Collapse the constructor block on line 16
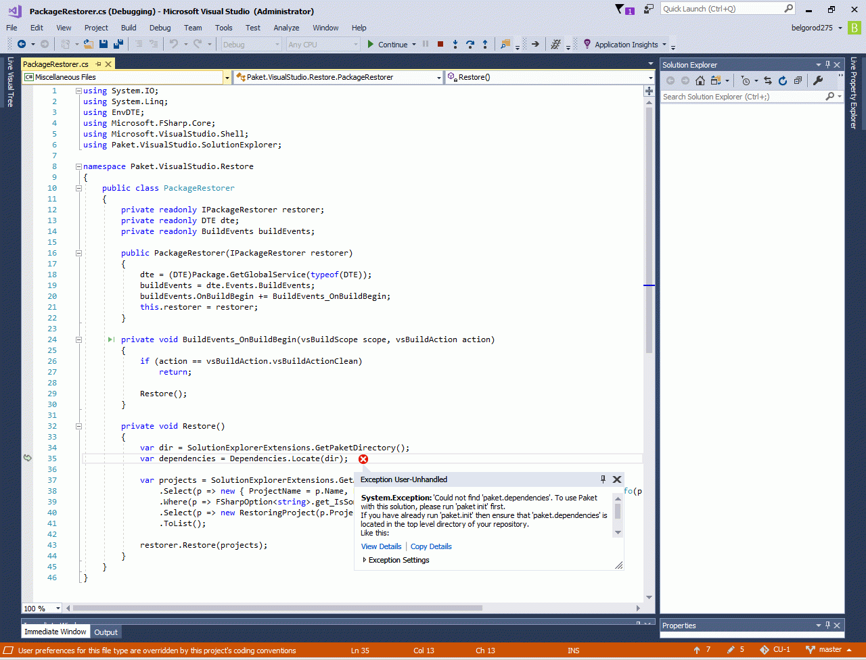 tap(78, 253)
